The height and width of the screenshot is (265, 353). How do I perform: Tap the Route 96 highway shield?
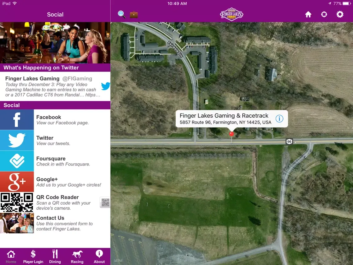pos(289,142)
